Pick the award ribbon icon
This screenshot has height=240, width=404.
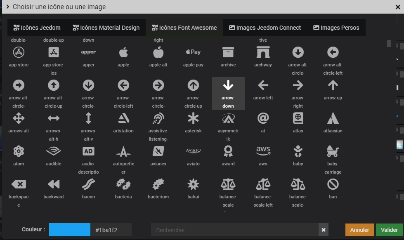[x=228, y=151]
